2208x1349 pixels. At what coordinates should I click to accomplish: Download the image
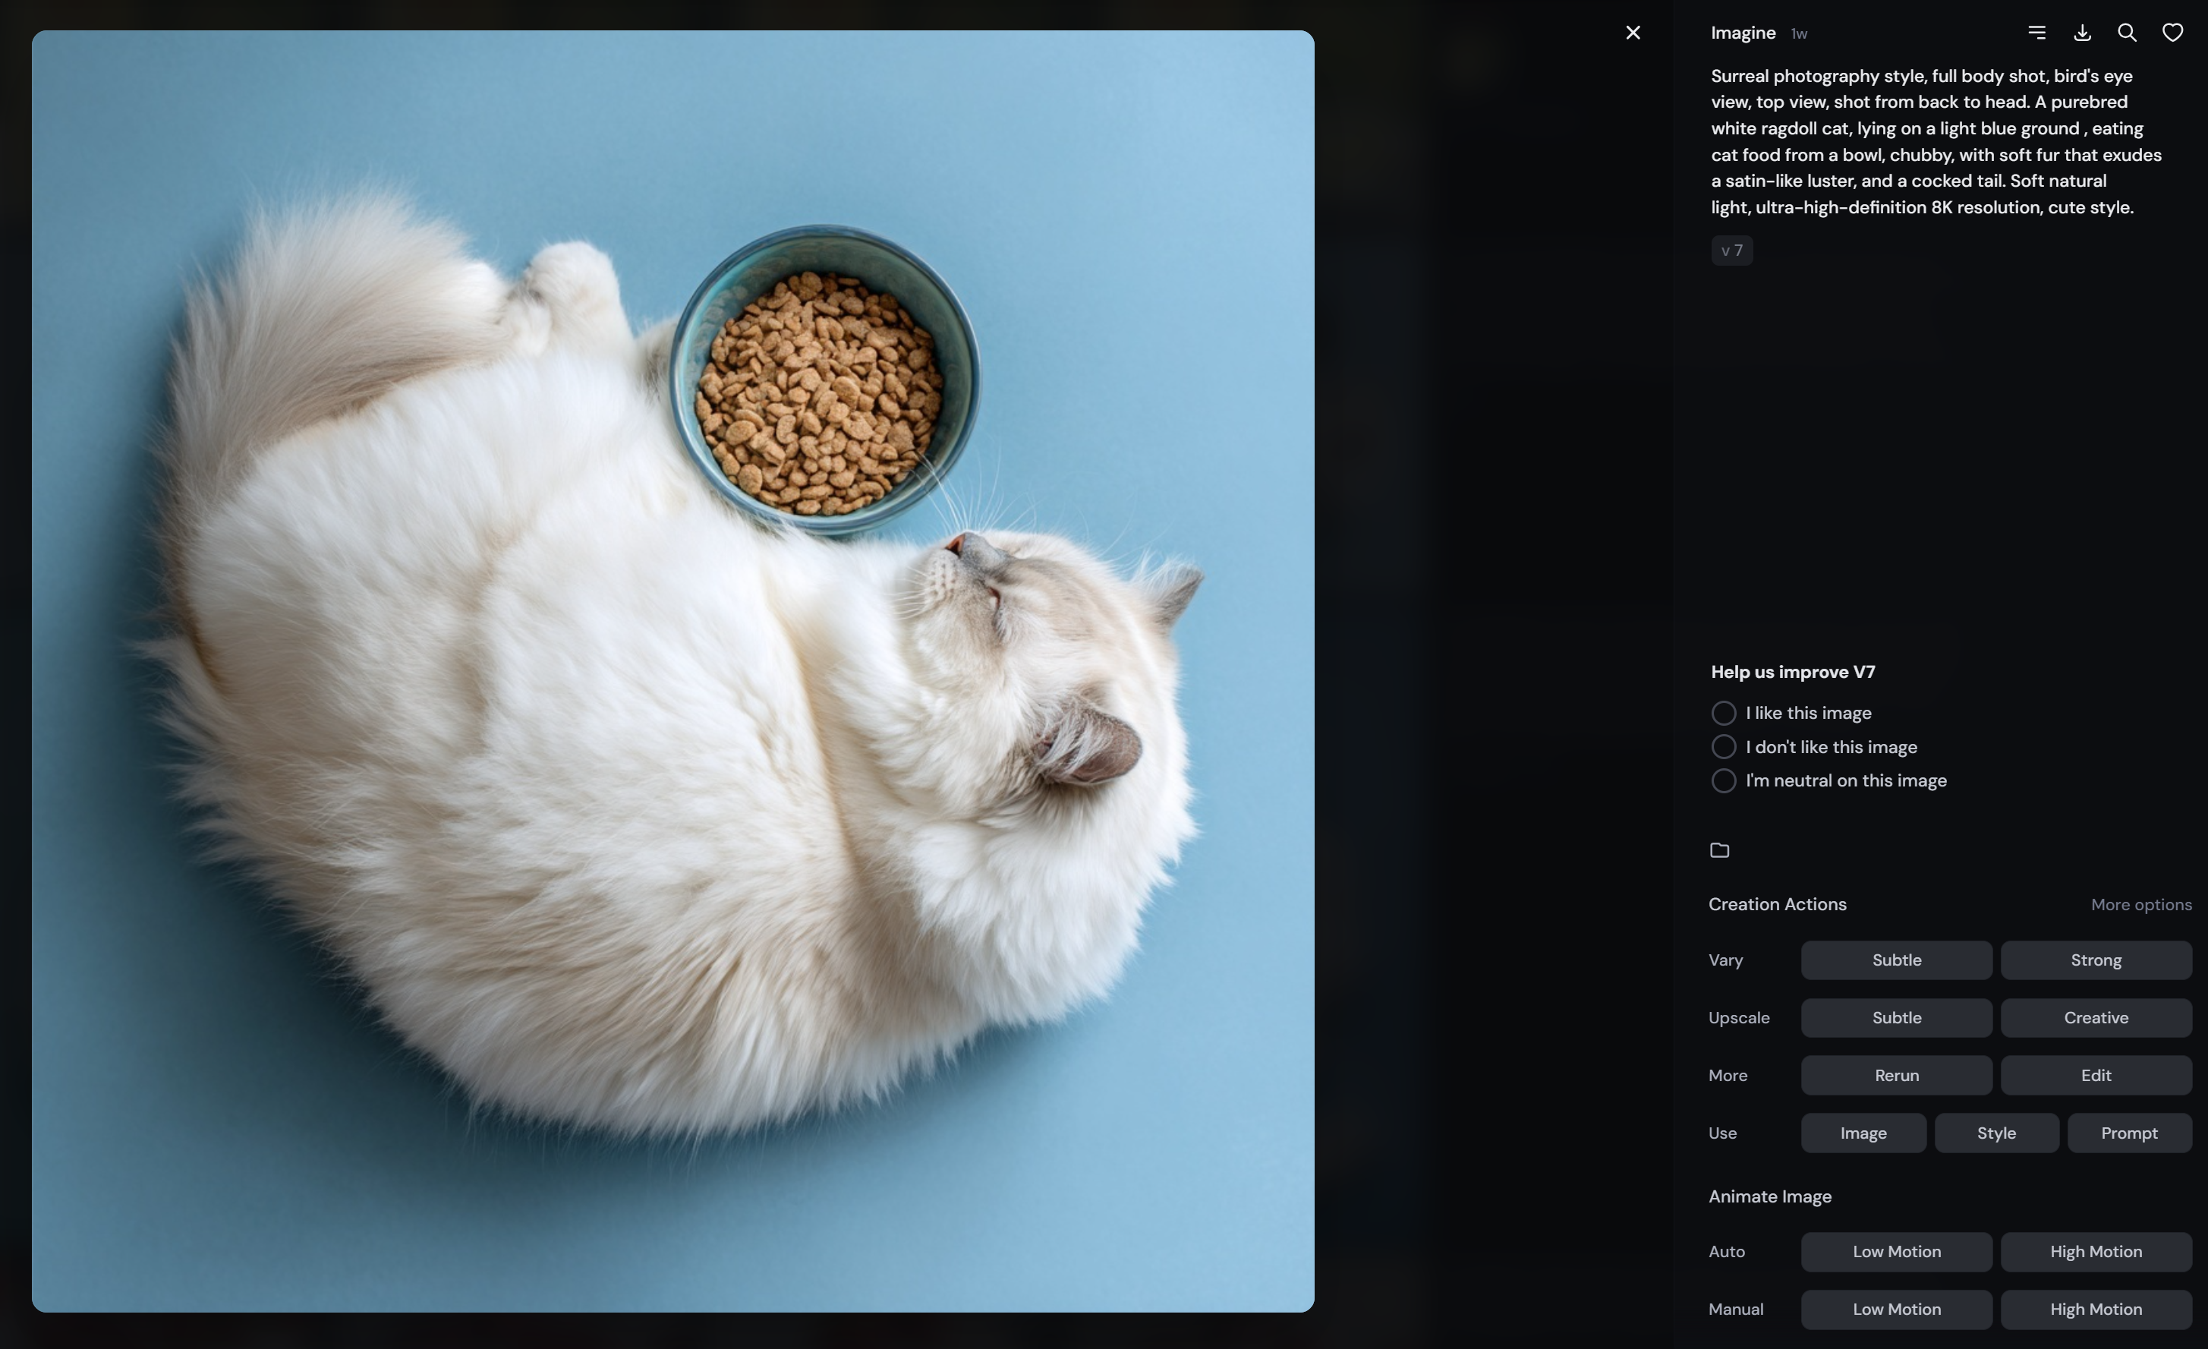[2083, 33]
